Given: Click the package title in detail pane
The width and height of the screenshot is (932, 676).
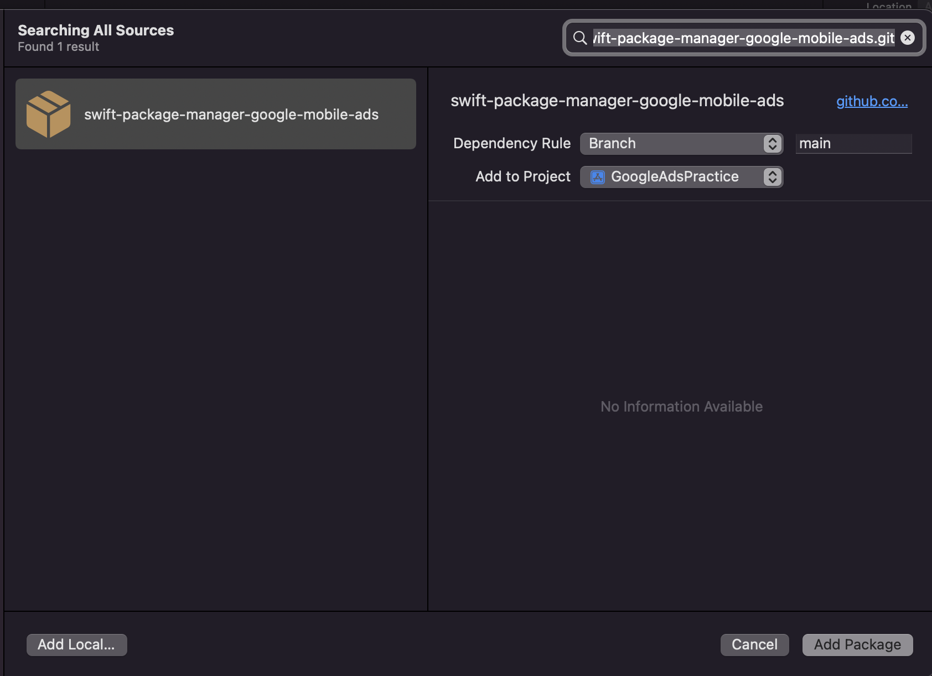Looking at the screenshot, I should 617,101.
